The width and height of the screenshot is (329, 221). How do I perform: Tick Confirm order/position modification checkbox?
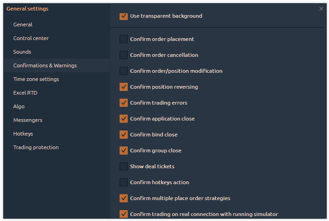coord(124,71)
